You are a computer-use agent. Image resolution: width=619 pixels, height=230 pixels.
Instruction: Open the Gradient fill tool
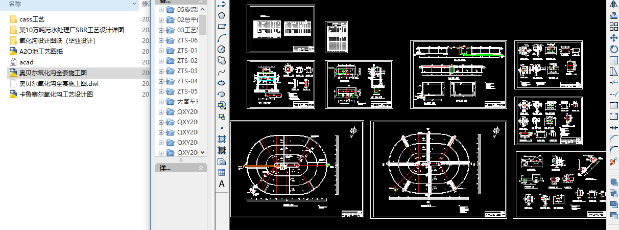(x=222, y=150)
